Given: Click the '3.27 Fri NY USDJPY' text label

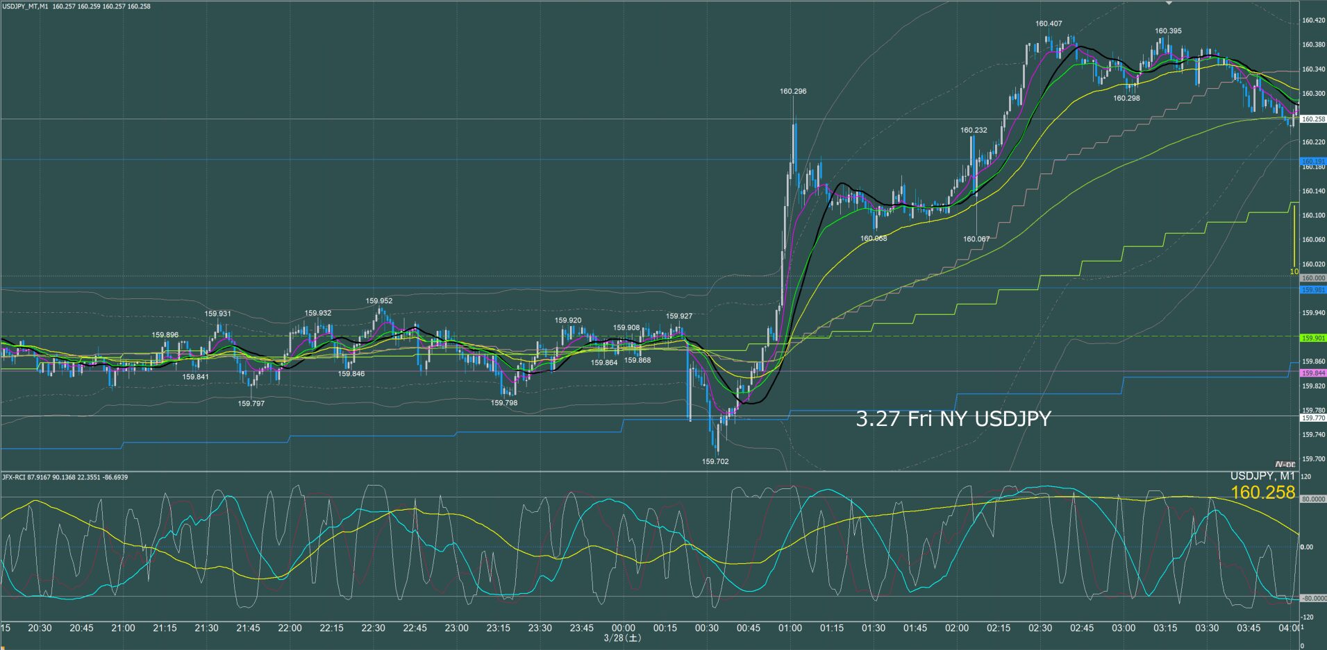Looking at the screenshot, I should (x=953, y=419).
